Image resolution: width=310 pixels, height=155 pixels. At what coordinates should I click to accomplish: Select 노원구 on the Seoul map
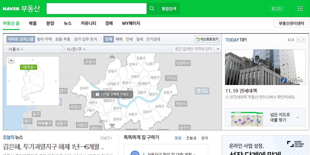150,64
